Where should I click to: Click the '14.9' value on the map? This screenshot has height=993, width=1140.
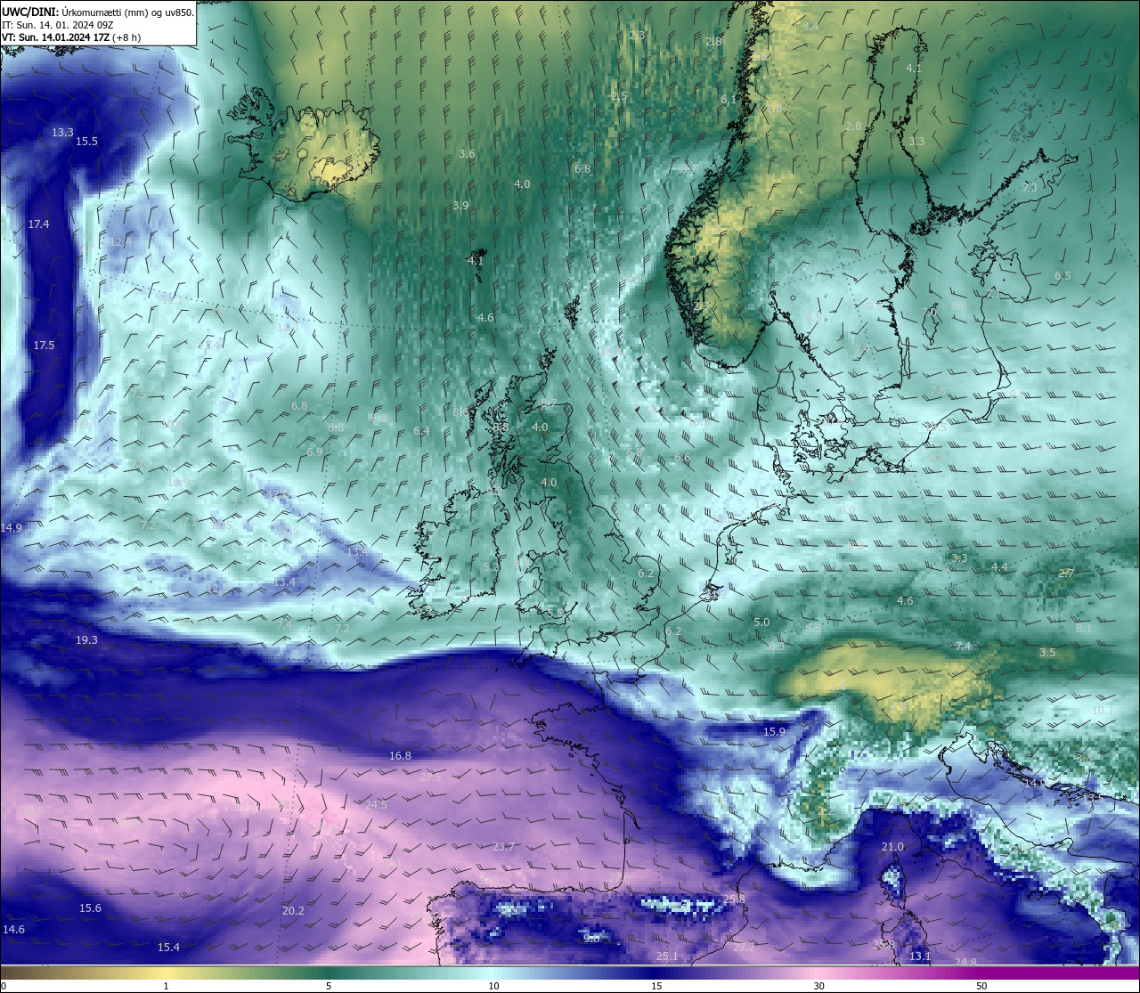[12, 527]
